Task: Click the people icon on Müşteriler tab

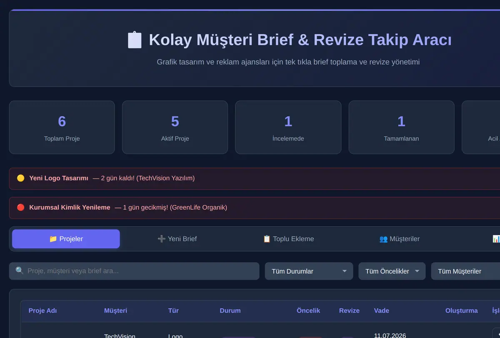Action: pos(383,239)
